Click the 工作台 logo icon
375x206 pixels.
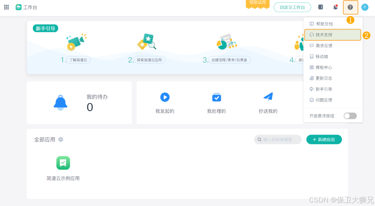[x=19, y=7]
